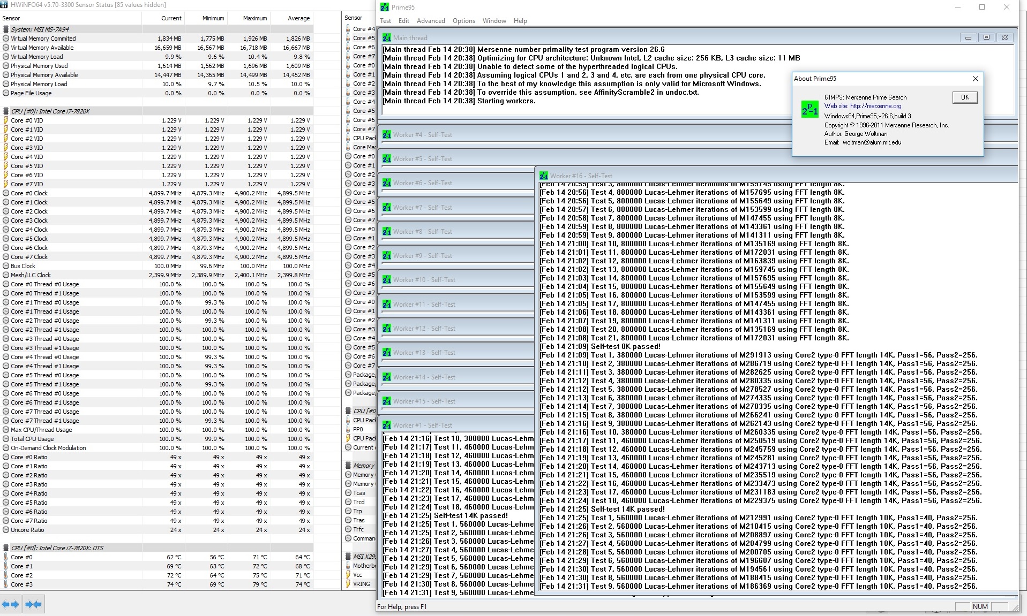Viewport: 1027px width, 616px height.
Task: Open the http://mersenne.org web site link
Action: [876, 106]
